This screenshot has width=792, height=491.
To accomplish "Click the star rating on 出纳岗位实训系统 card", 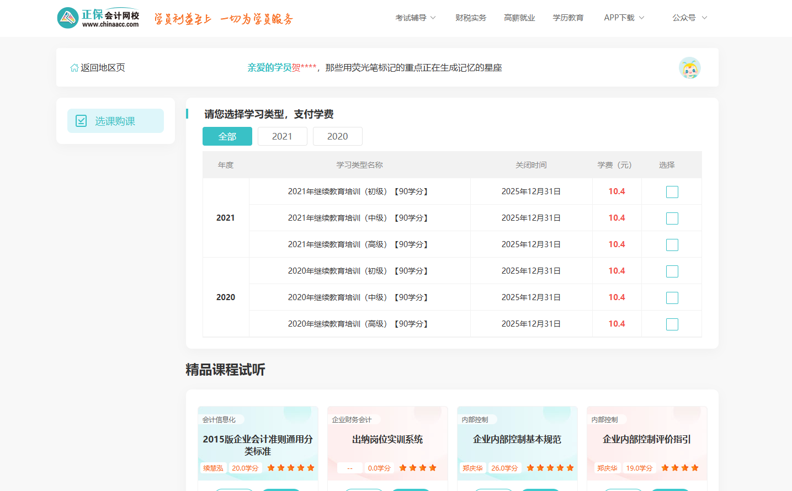I will tap(418, 468).
